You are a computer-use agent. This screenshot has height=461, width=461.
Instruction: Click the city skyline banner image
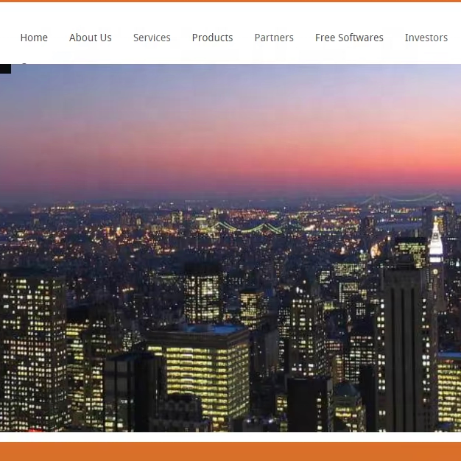tap(230, 248)
